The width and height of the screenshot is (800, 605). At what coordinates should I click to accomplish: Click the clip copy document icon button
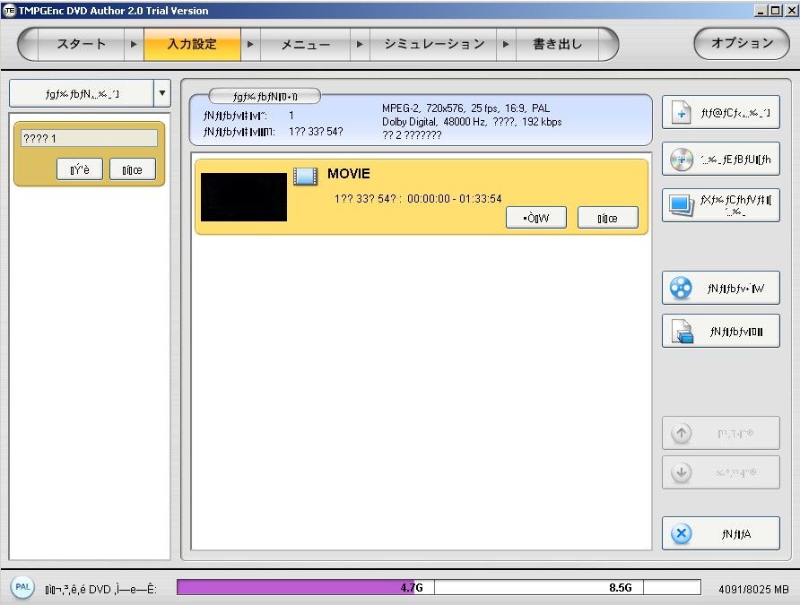pyautogui.click(x=721, y=332)
